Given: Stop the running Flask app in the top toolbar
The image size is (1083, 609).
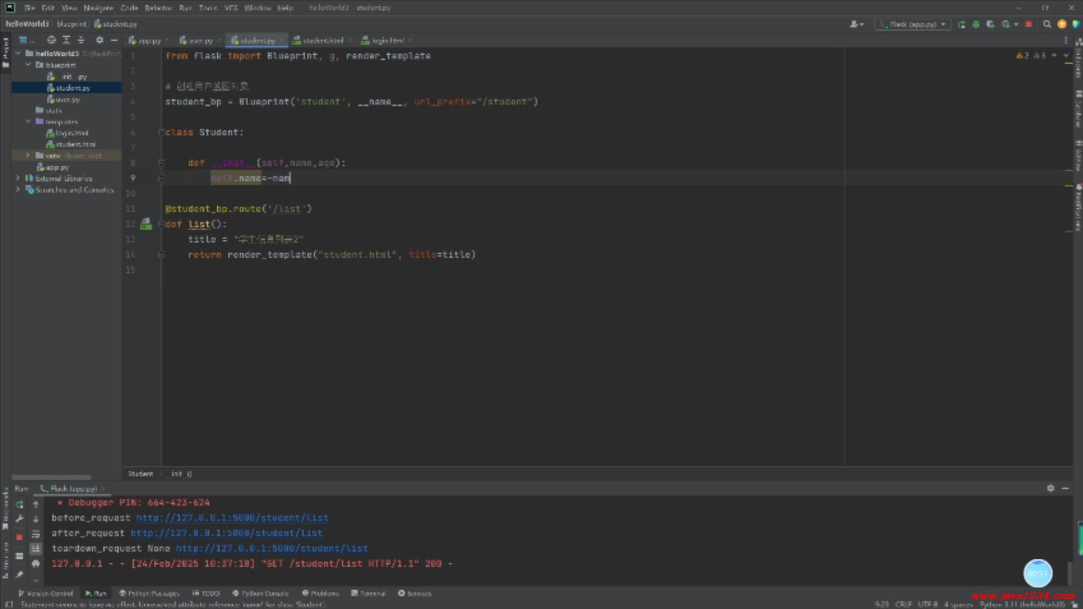Looking at the screenshot, I should coord(1028,24).
